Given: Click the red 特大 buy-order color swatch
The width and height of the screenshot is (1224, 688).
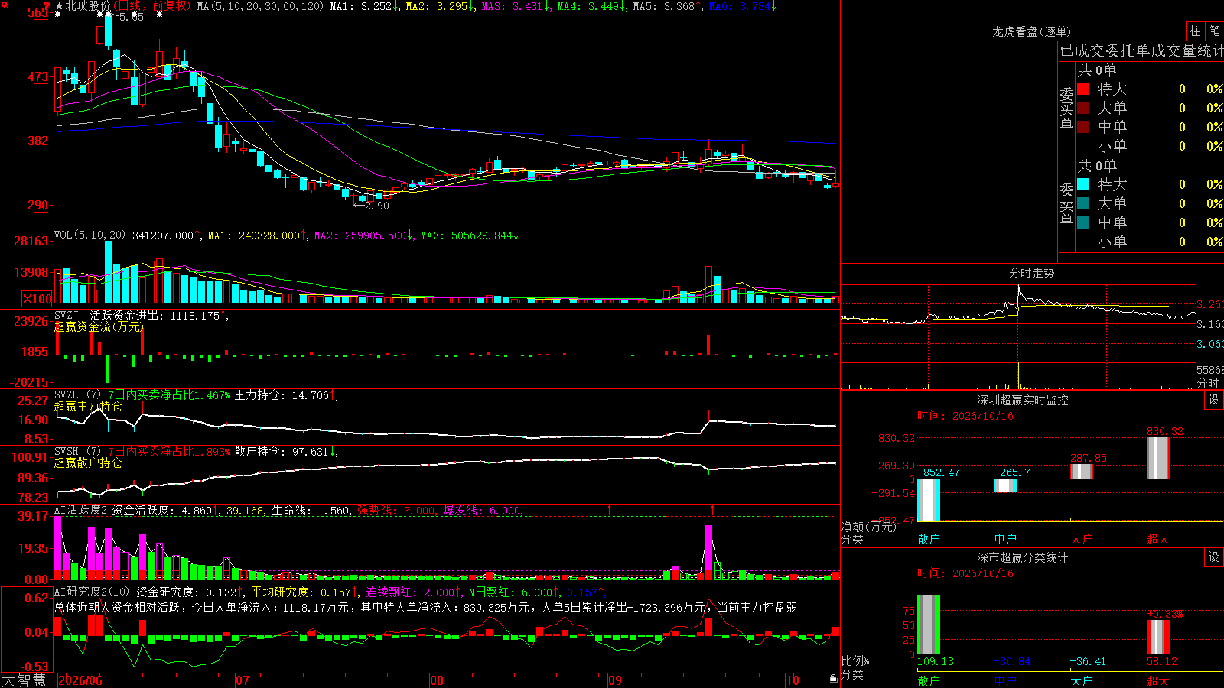Looking at the screenshot, I should pos(1083,89).
